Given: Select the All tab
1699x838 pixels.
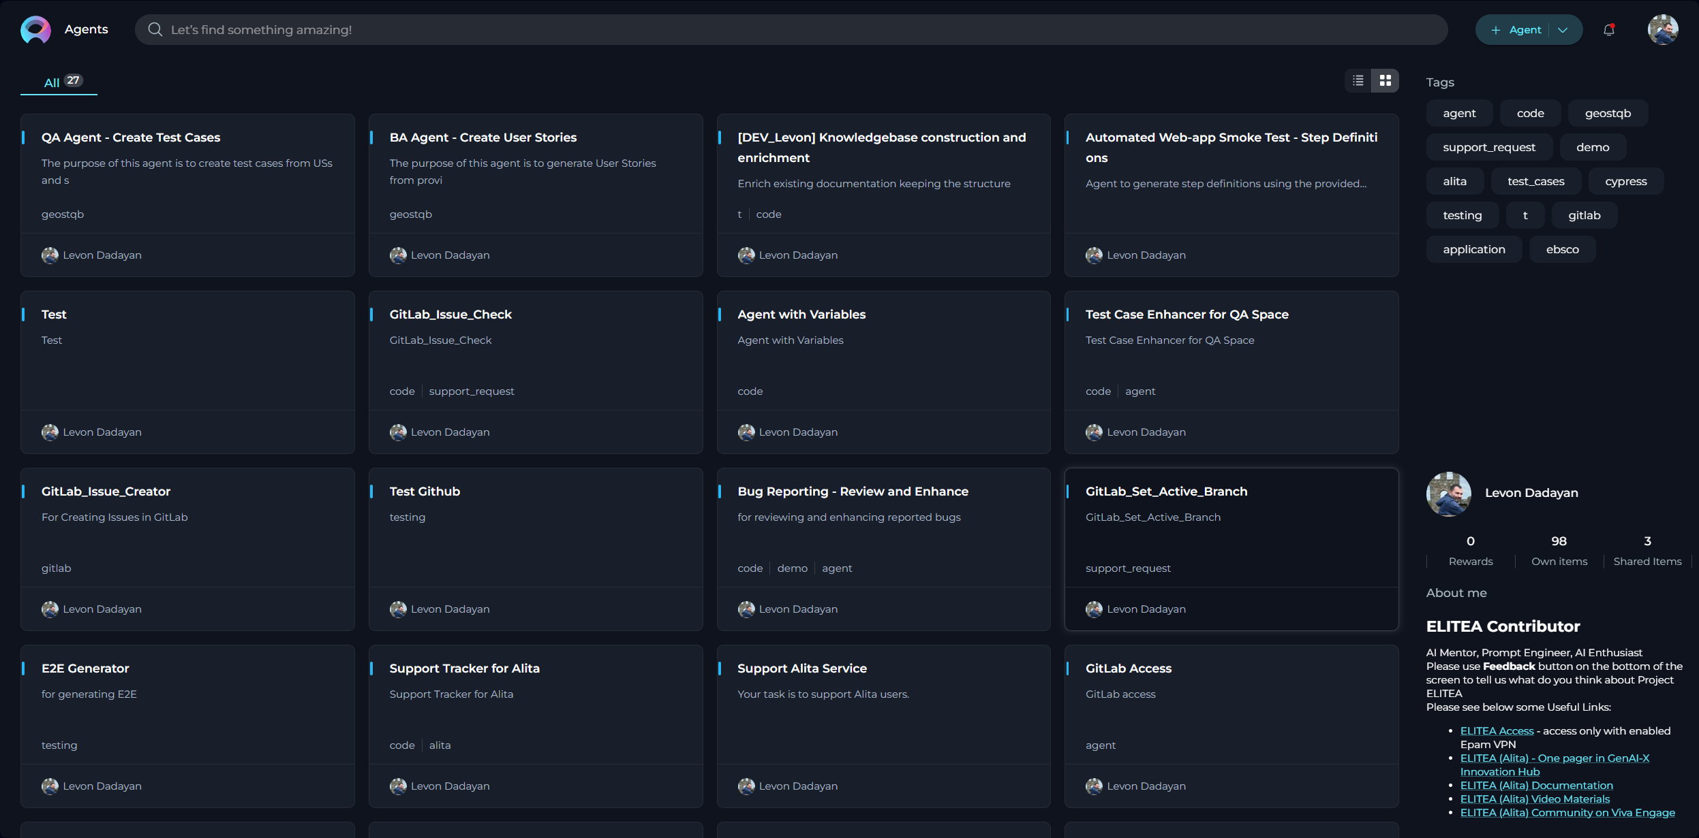Looking at the screenshot, I should (x=59, y=82).
